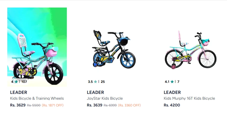Click the struck-through Rs. 5500 original price
The height and width of the screenshot is (117, 227).
34,105
